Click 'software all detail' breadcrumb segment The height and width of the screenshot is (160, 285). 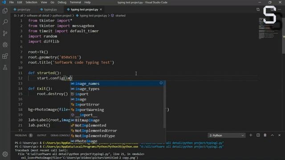click(x=38, y=16)
